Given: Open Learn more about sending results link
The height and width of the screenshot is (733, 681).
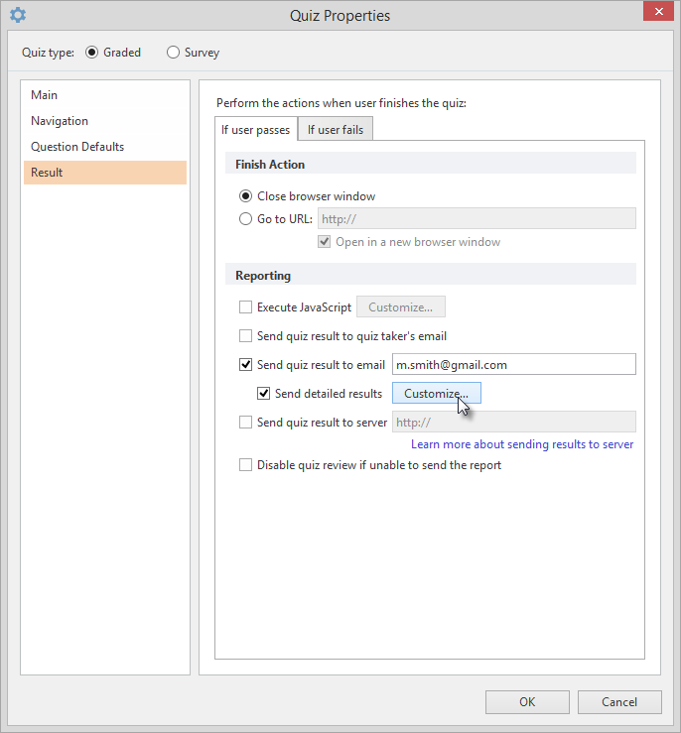Looking at the screenshot, I should click(x=522, y=444).
